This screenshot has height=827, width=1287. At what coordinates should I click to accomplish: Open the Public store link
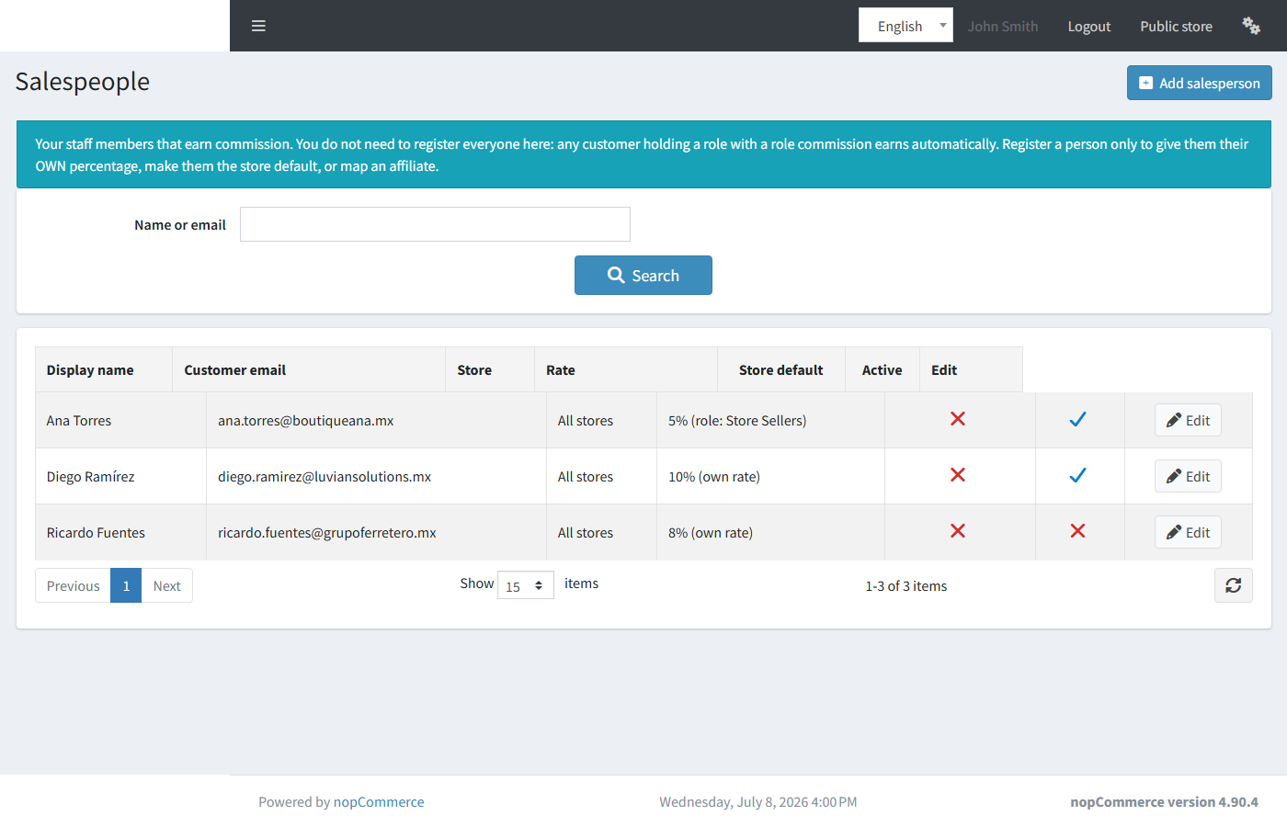[x=1176, y=27]
